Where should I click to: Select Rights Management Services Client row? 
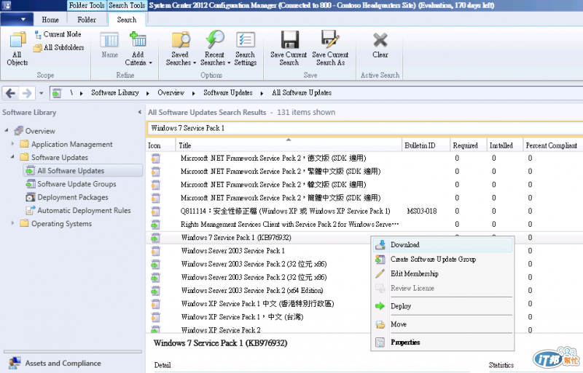pyautogui.click(x=364, y=225)
